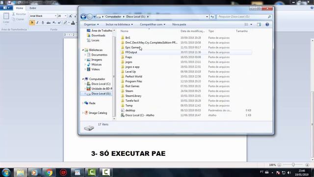Click the Nova pasta button
The image size is (314, 177).
[x=179, y=25]
